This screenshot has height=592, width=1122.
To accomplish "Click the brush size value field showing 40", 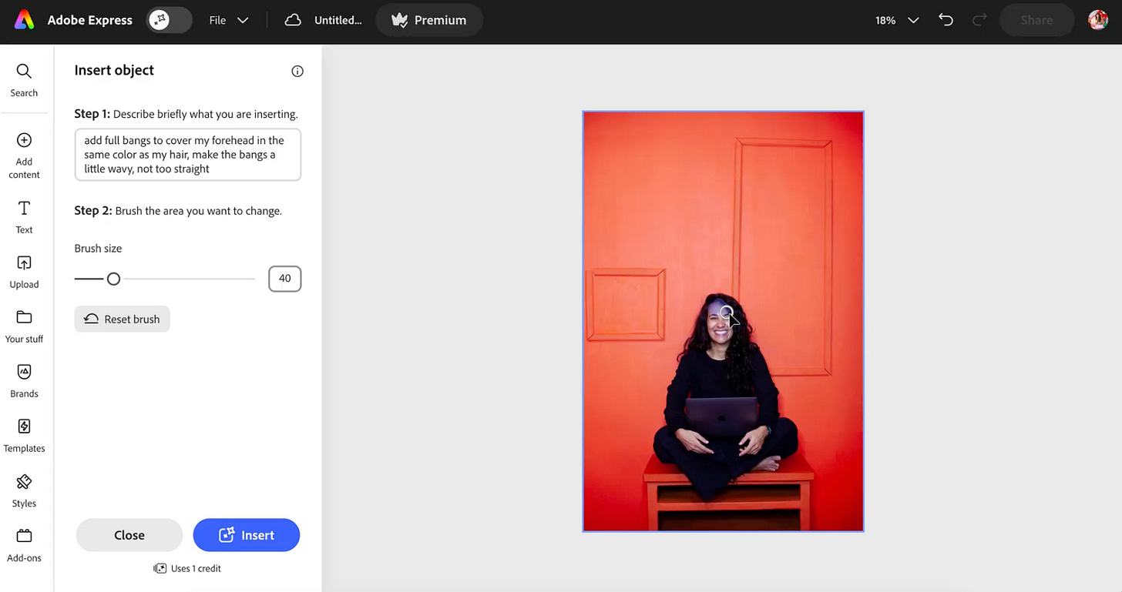I will click(284, 279).
